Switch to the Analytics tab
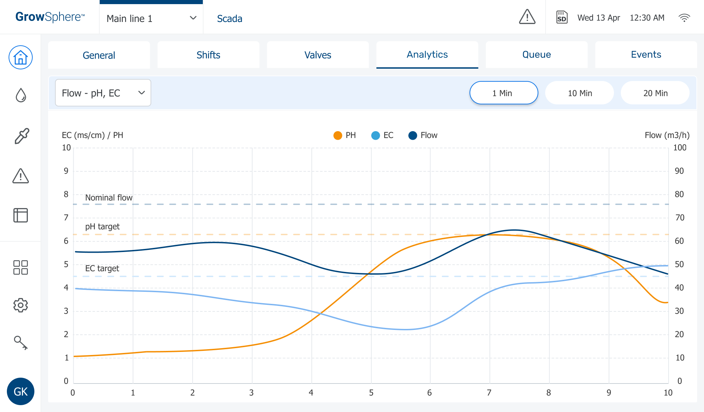This screenshot has height=412, width=704. (x=427, y=55)
